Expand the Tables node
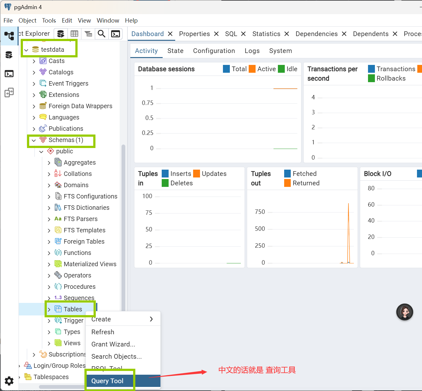422x391 pixels. [49, 309]
